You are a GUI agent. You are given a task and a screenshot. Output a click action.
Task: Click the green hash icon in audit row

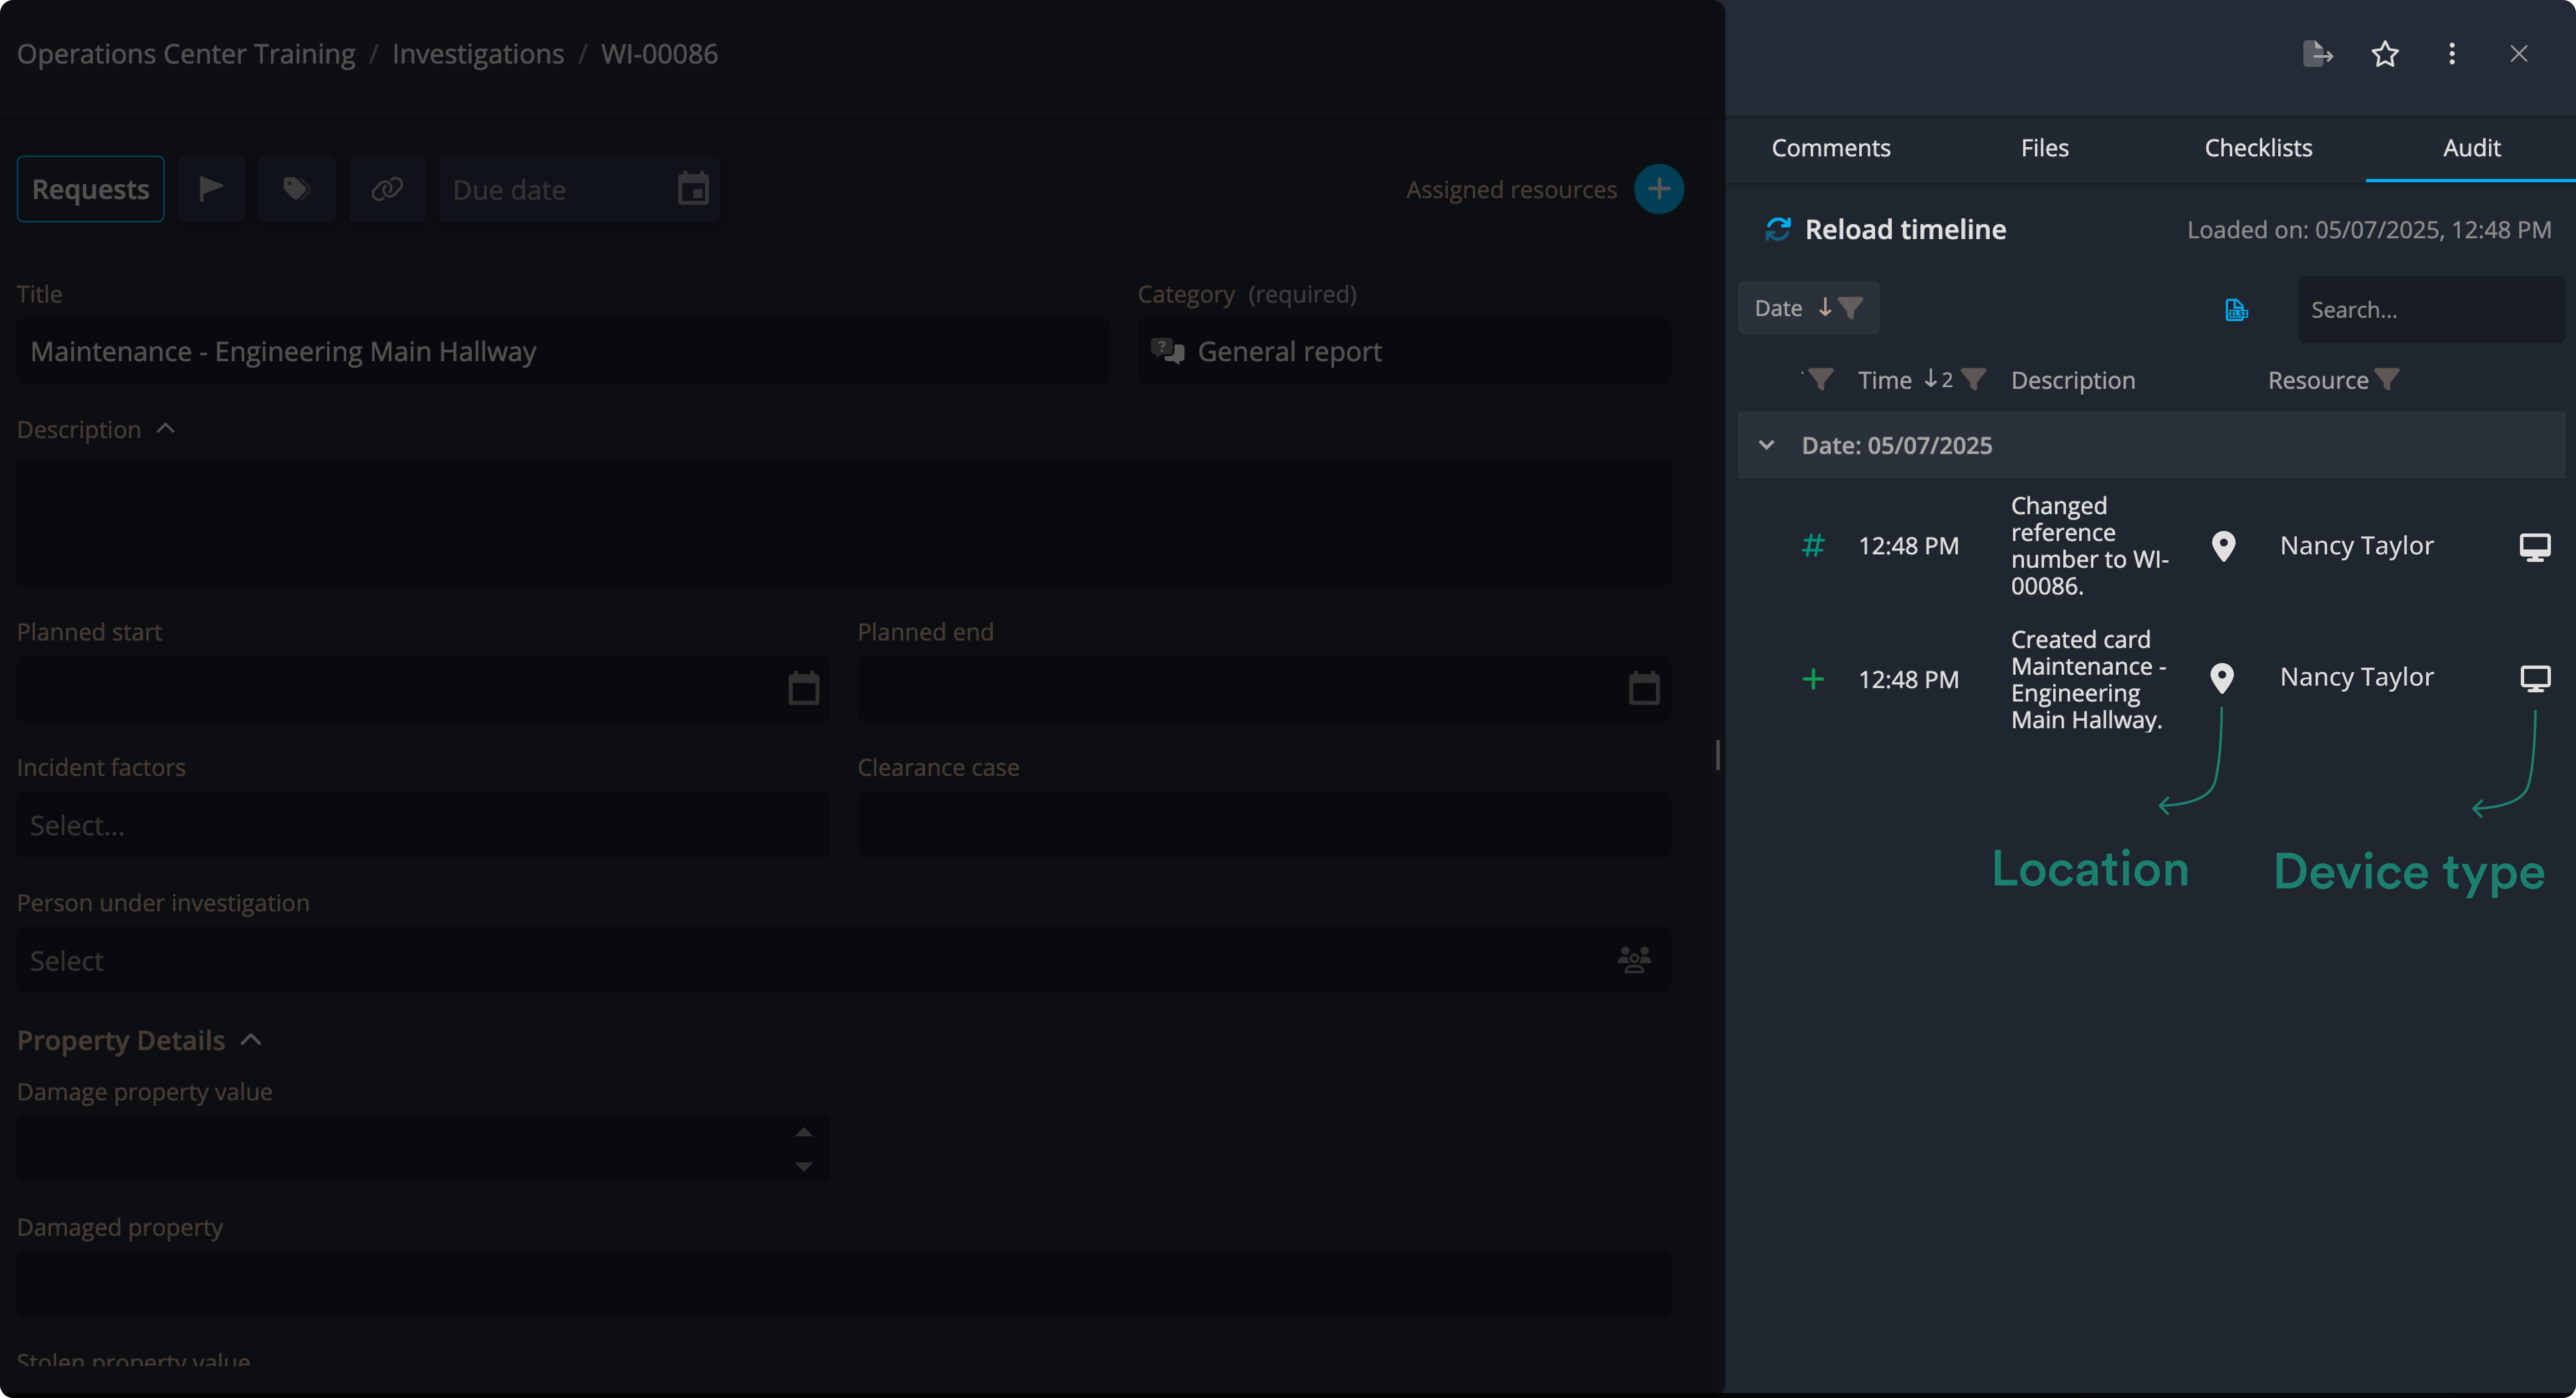[1813, 546]
